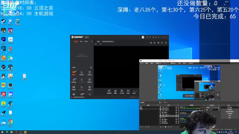239x134 pixels.
Task: Hide the 显示器采集 source
Action: pyautogui.click(x=176, y=123)
